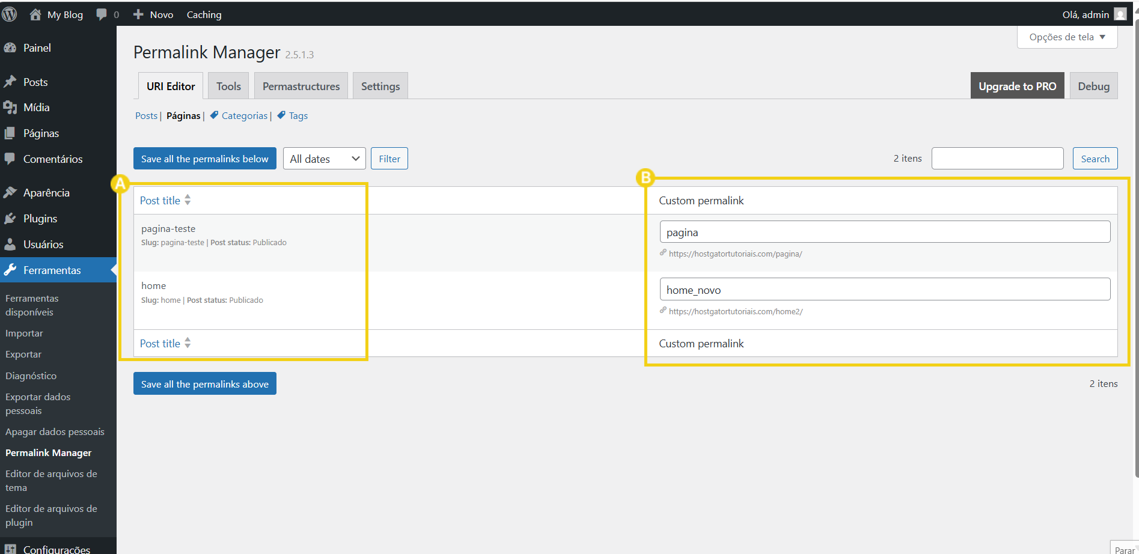Click the admin avatar in top bar
Viewport: 1139px width, 554px height.
(x=1120, y=14)
